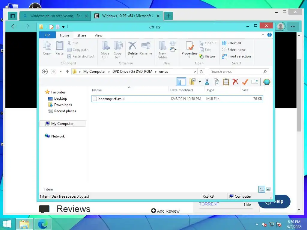The width and height of the screenshot is (307, 230).
Task: Click the Paste icon in the ribbon
Action: pos(60,48)
